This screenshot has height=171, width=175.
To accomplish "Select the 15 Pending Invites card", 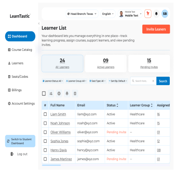I will (149, 63).
